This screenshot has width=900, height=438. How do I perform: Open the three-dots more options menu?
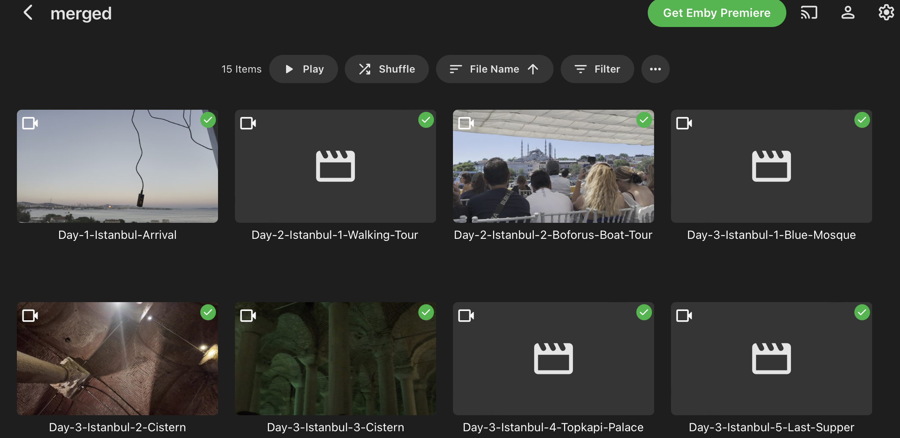tap(655, 69)
